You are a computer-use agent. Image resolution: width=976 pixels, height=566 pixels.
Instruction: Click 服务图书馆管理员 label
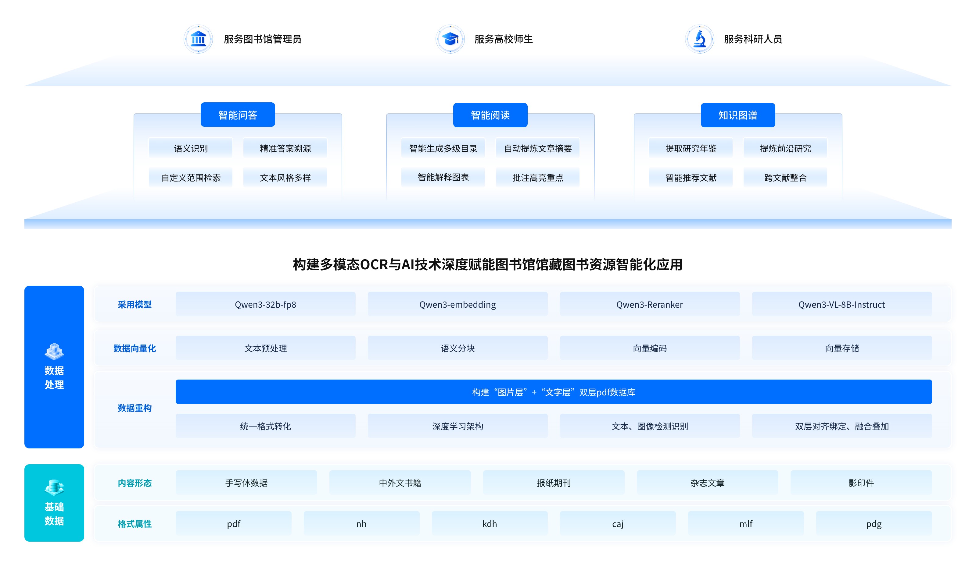tap(262, 39)
